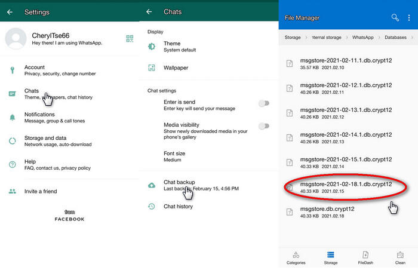418x270 pixels.
Task: Open the QR code icon beside profile name
Action: tap(130, 39)
